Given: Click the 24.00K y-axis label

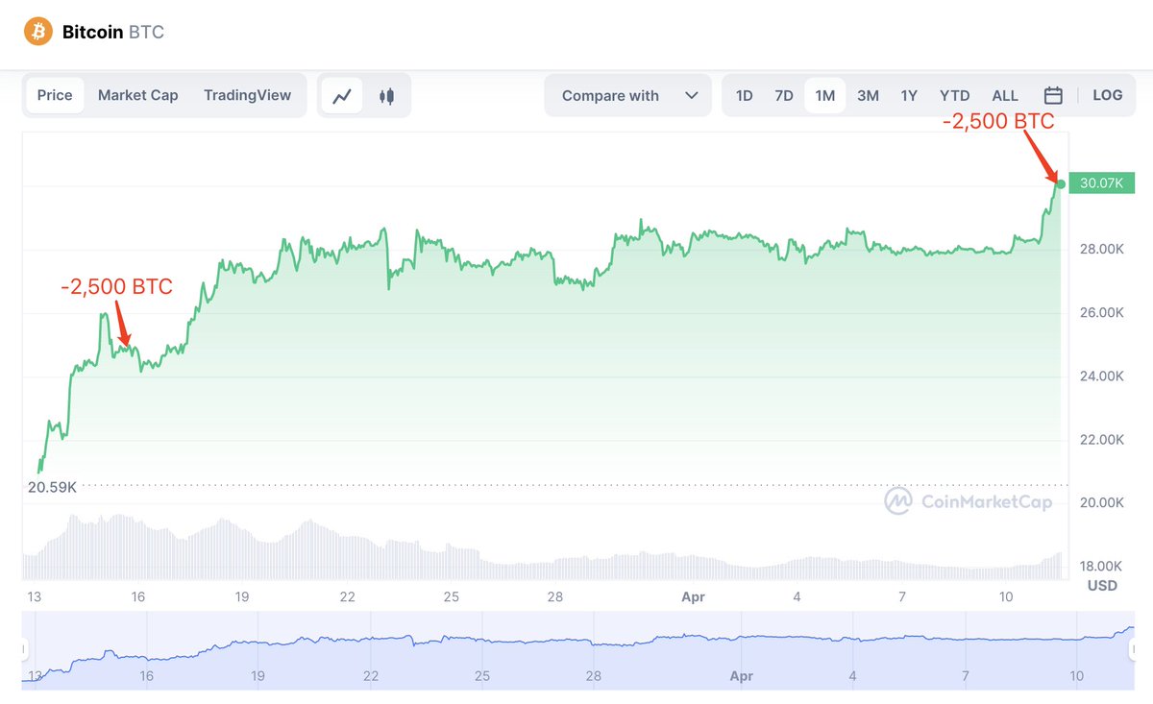Looking at the screenshot, I should pyautogui.click(x=1102, y=376).
